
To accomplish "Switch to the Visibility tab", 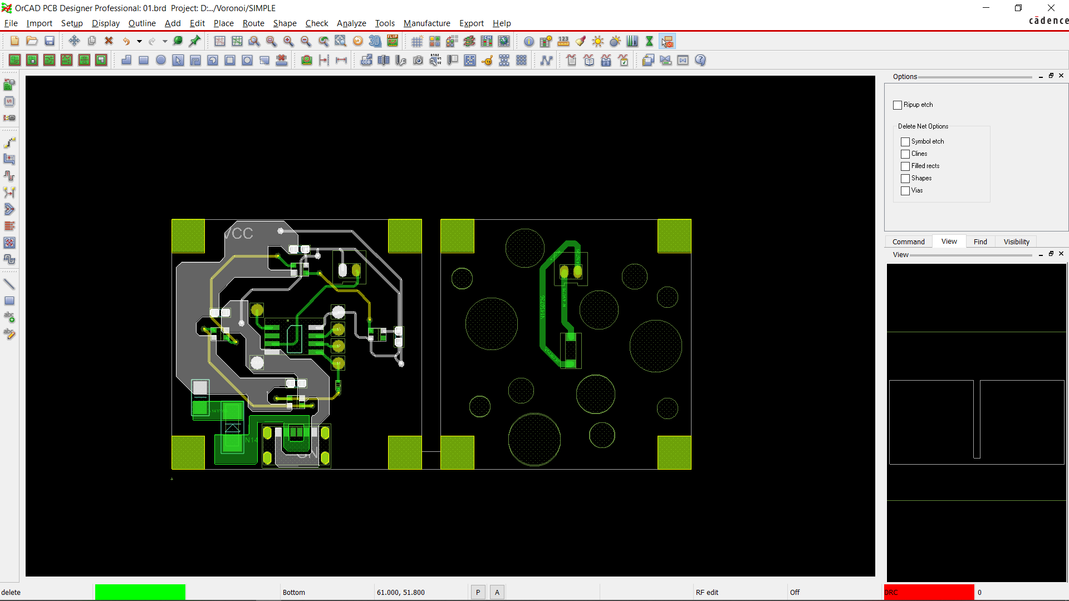I will (x=1016, y=242).
